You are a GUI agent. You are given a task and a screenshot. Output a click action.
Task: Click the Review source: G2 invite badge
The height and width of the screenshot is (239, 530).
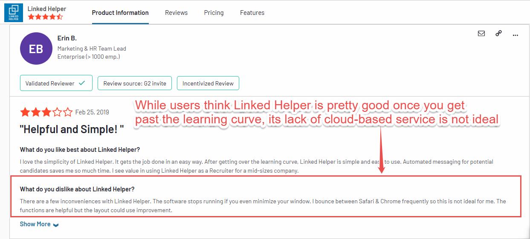pos(135,83)
